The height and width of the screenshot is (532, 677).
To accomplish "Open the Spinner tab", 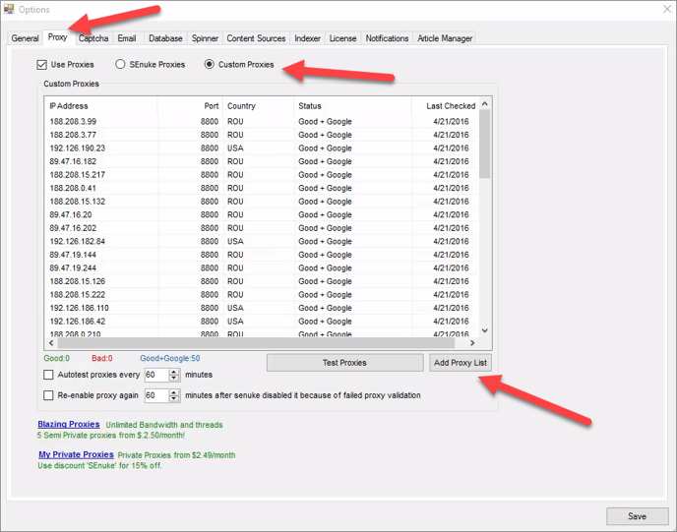I will pyautogui.click(x=205, y=38).
